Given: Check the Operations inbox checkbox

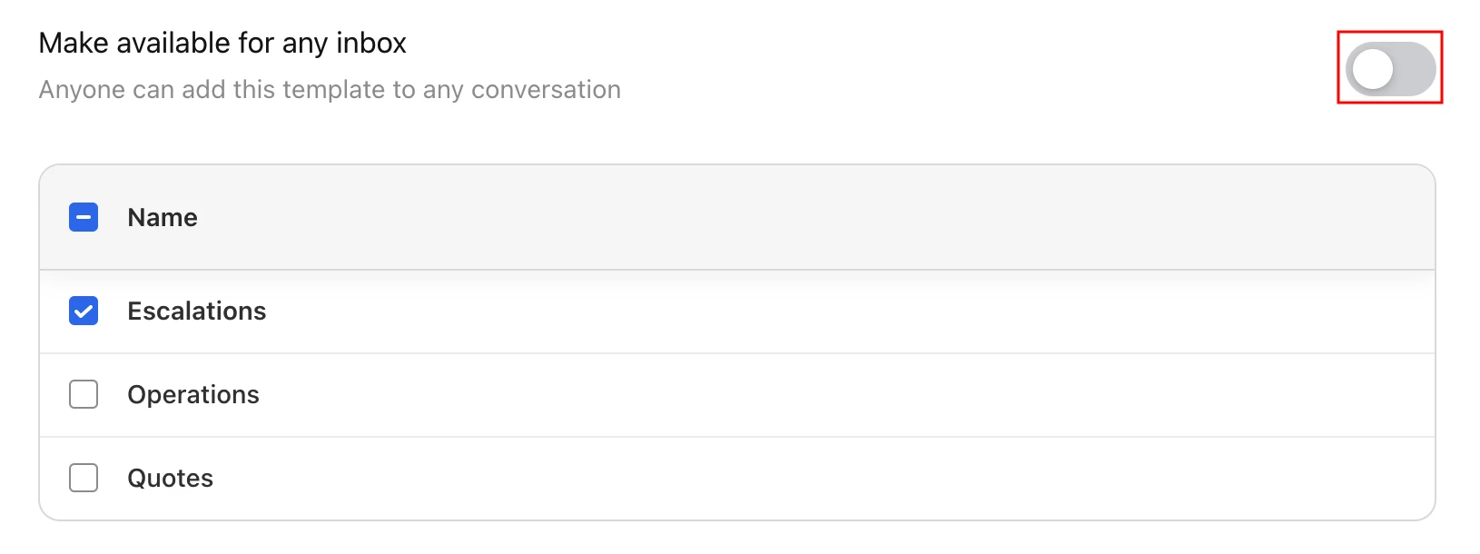Looking at the screenshot, I should (x=84, y=395).
